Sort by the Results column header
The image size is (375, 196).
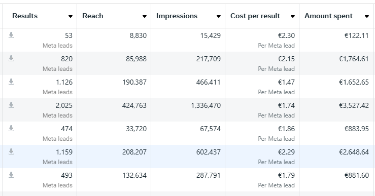point(25,16)
